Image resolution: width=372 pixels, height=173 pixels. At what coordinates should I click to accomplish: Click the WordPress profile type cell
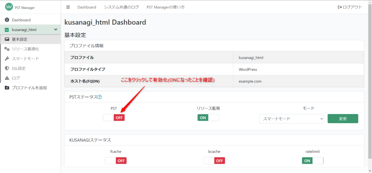point(299,69)
